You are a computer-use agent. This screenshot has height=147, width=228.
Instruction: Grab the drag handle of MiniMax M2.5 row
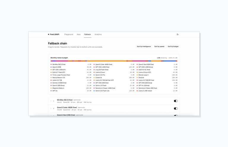(51, 101)
